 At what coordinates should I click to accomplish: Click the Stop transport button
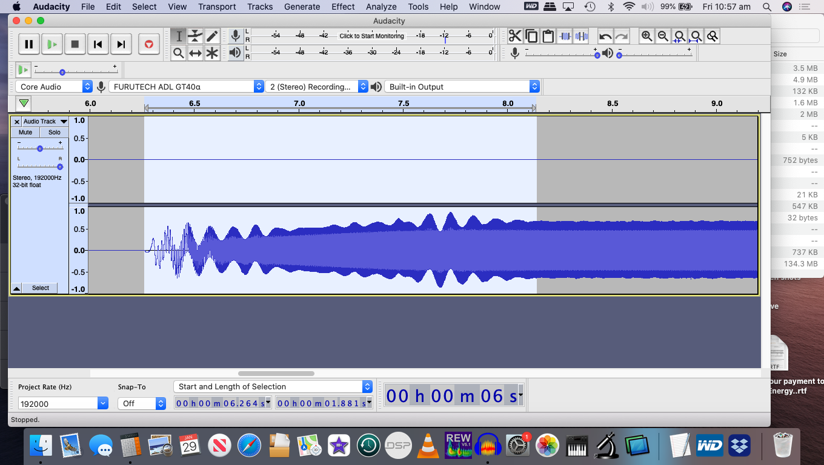point(75,44)
